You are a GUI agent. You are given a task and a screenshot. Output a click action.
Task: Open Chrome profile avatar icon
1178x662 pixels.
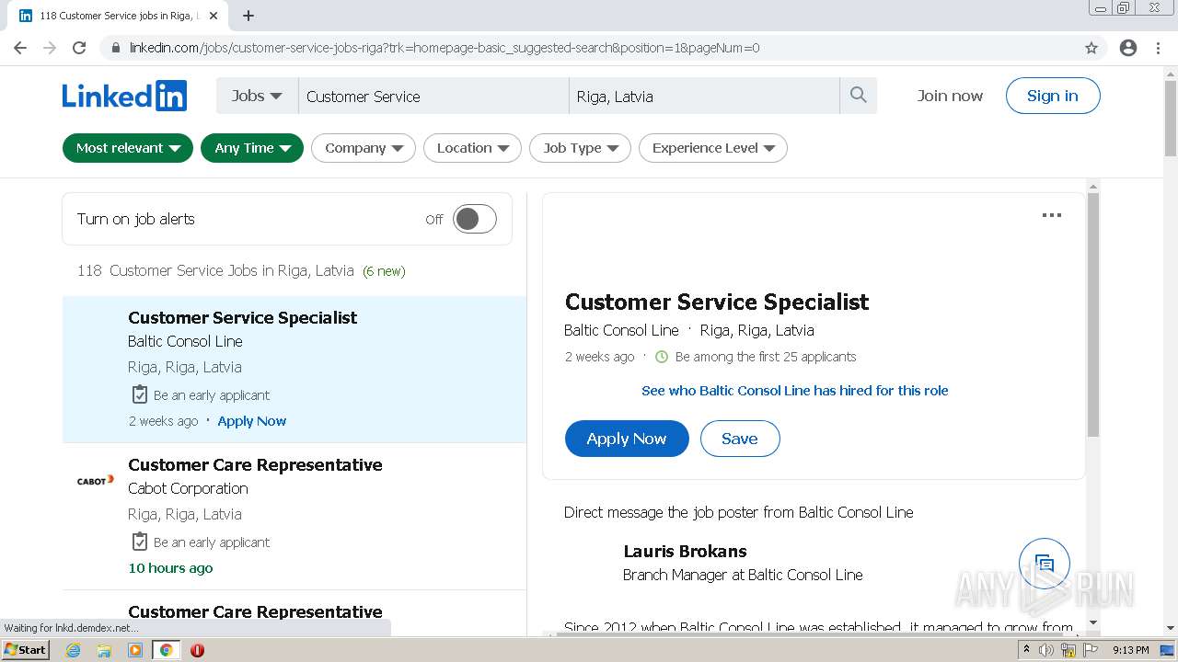click(x=1128, y=48)
